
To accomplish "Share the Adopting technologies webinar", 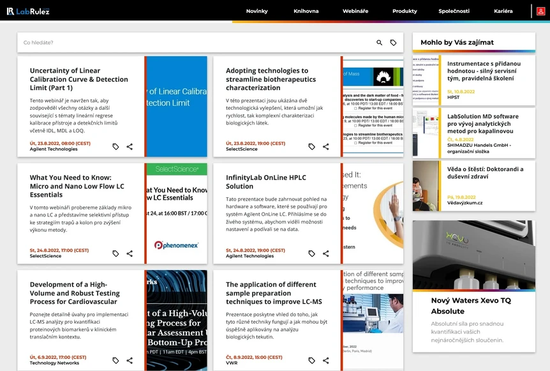I will [x=326, y=146].
